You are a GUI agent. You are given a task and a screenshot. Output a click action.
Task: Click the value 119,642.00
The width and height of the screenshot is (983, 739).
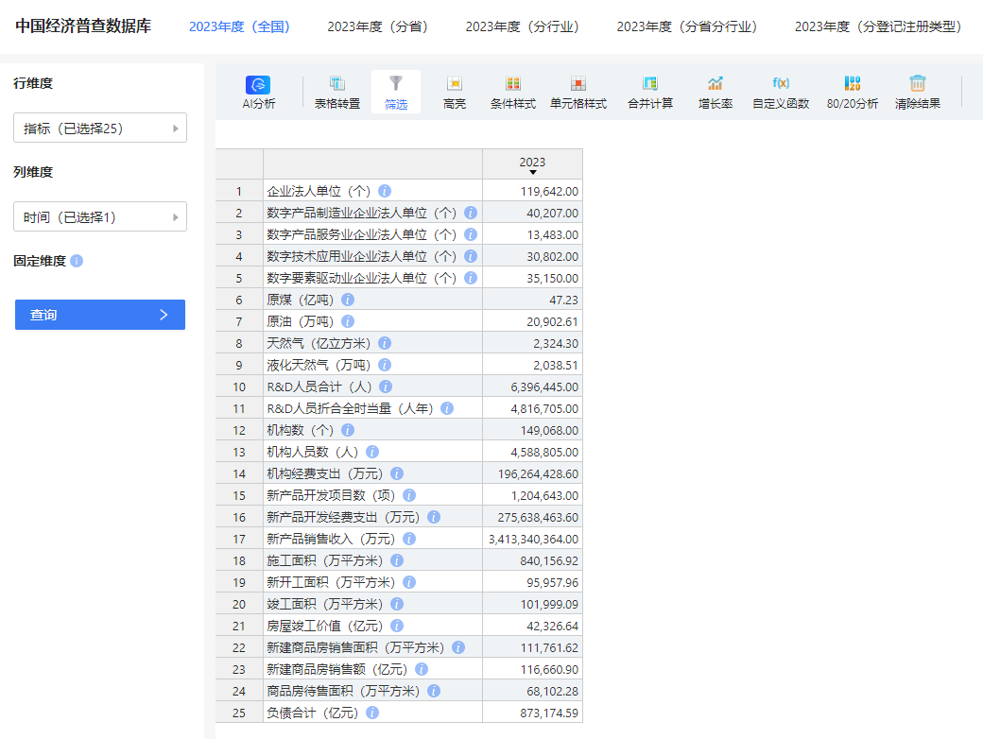[x=549, y=191]
